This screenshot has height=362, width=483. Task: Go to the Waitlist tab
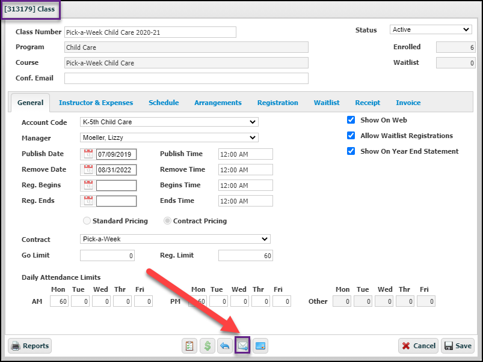coord(327,103)
